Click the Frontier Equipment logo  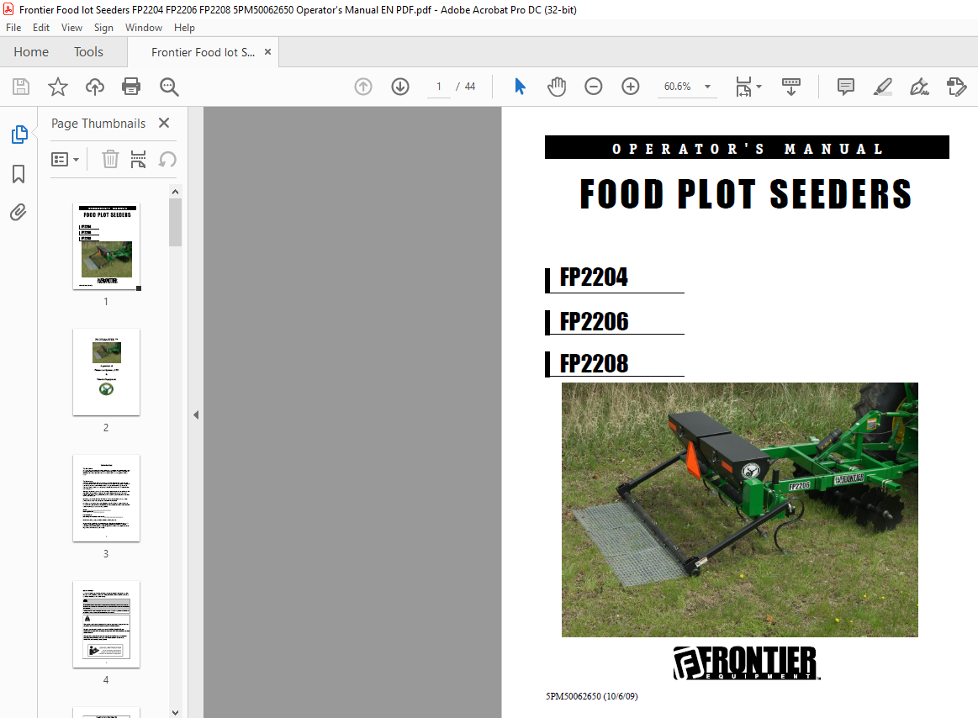point(747,663)
